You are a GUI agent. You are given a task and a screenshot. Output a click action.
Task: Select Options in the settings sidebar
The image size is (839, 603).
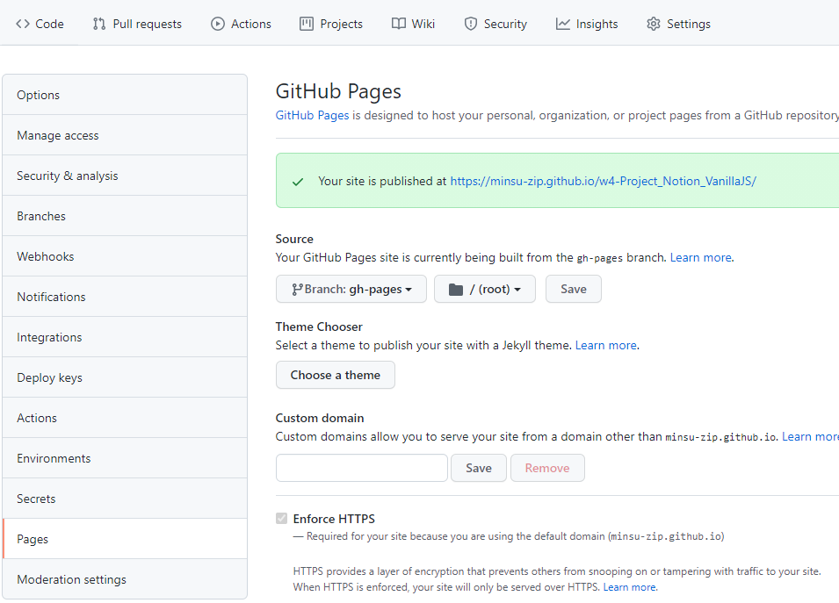coord(125,95)
